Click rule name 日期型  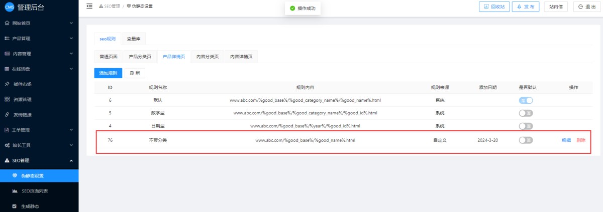click(158, 126)
